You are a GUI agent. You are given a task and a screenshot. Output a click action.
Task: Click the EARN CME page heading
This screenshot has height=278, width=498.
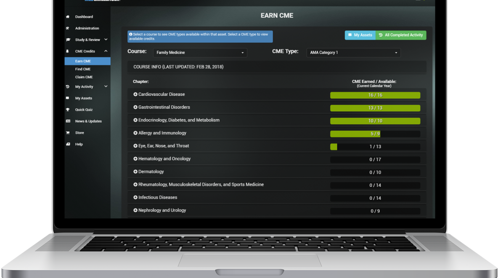(277, 16)
